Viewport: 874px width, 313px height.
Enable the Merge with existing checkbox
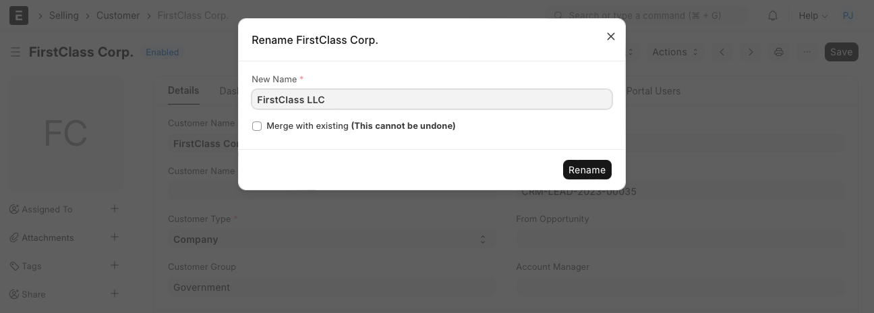257,126
